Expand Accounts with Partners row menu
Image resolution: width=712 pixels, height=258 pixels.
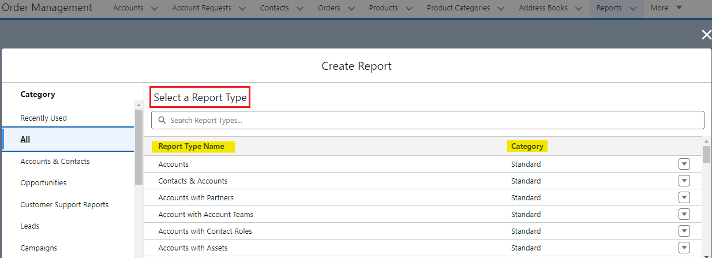tap(684, 197)
